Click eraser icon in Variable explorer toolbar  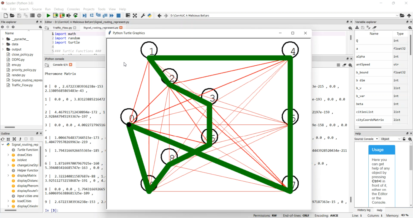[374, 27]
